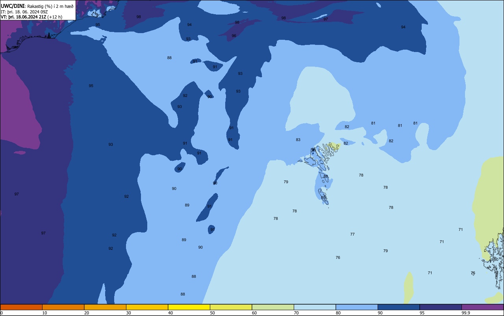Select the 80–90 sky blue legend swatch
The width and height of the screenshot is (504, 316).
click(357, 307)
